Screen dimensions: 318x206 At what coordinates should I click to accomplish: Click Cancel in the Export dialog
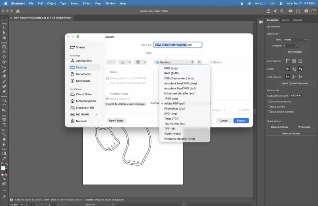pos(224,121)
